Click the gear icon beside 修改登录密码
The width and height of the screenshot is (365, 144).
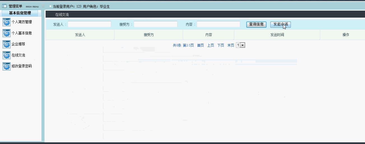click(x=6, y=66)
